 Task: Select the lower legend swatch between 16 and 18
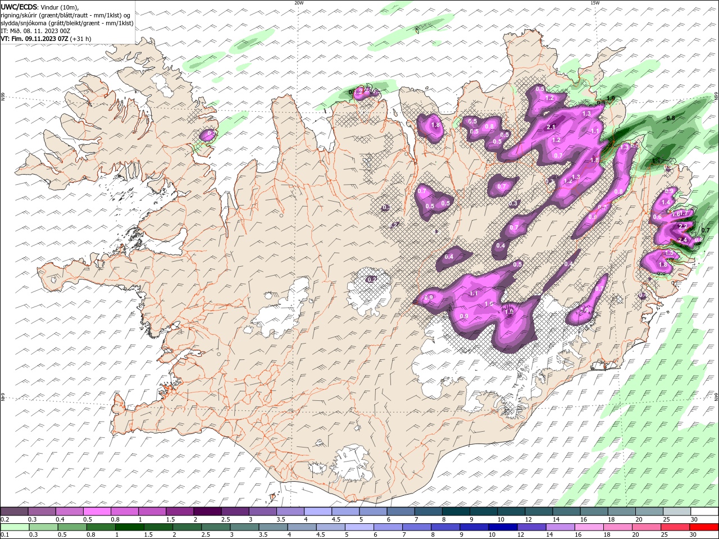(590, 527)
